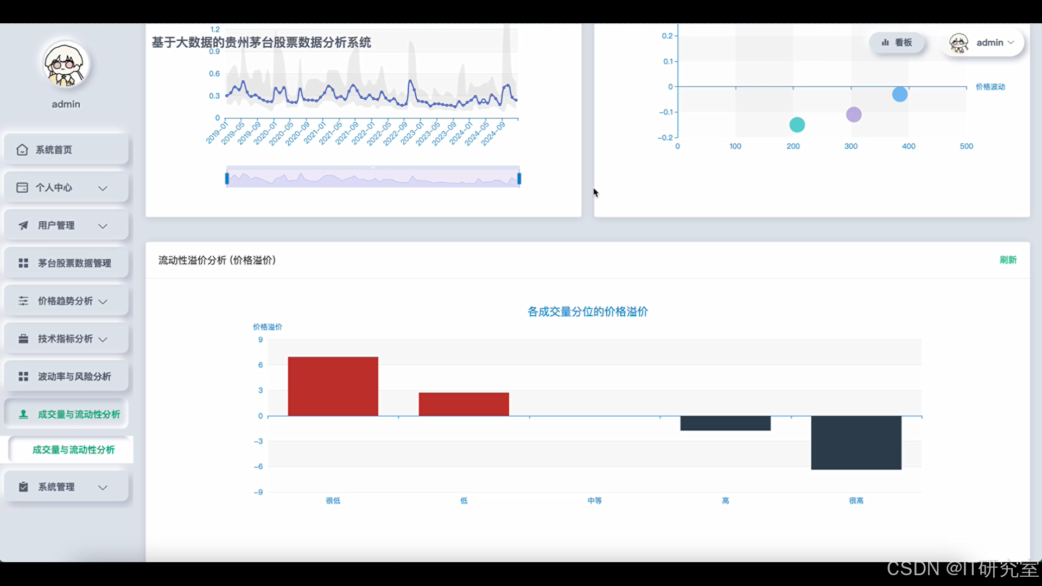
Task: Click the paper plane icon beside 用户管理
Action: 23,225
